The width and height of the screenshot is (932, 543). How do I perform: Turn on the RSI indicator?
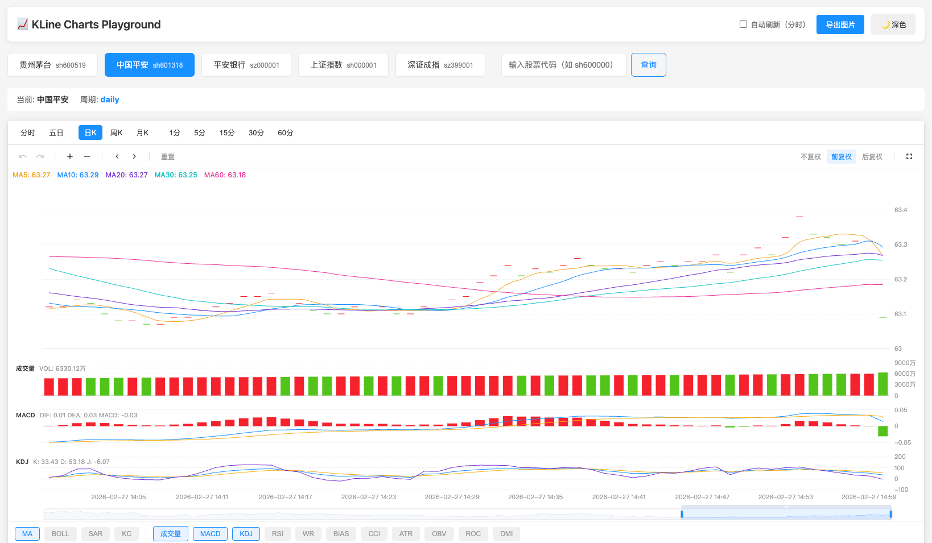point(278,534)
